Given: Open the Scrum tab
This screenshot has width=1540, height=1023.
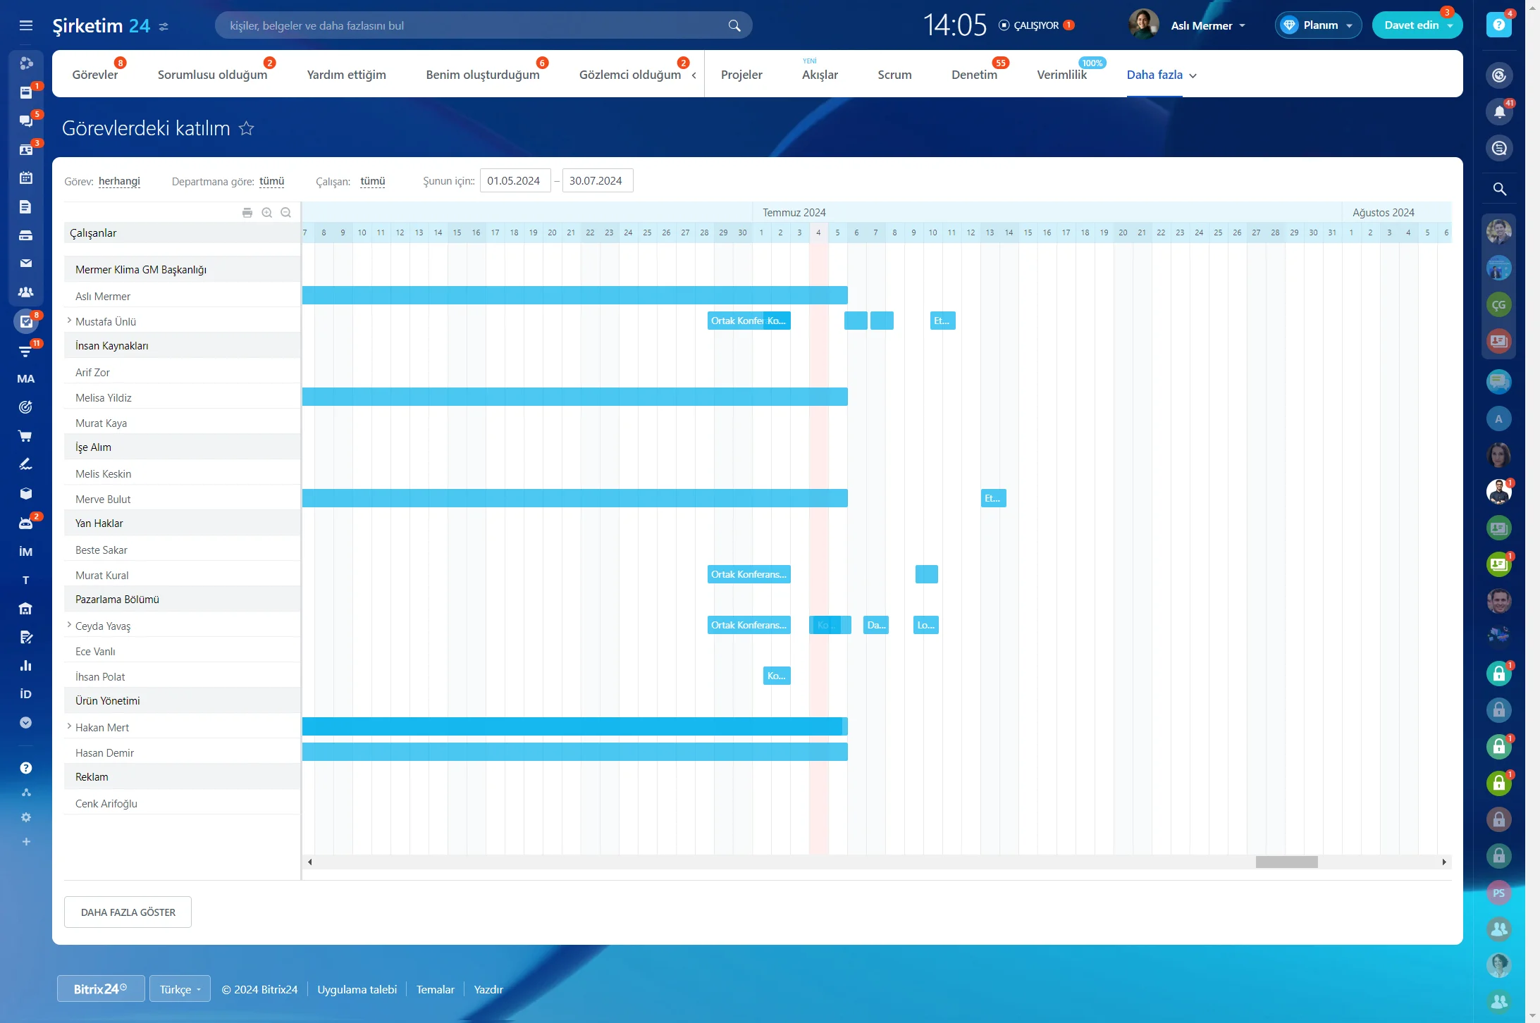Looking at the screenshot, I should (894, 75).
